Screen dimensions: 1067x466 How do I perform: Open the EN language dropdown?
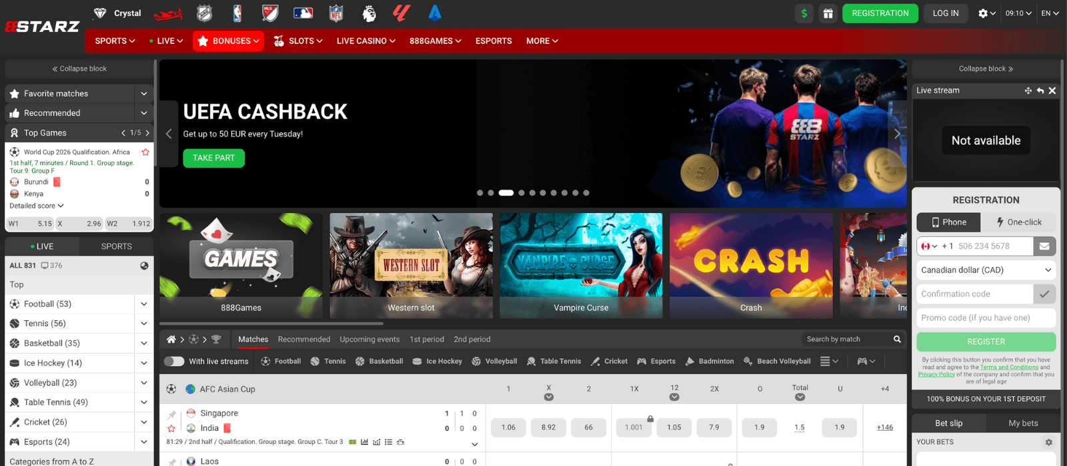point(1050,13)
